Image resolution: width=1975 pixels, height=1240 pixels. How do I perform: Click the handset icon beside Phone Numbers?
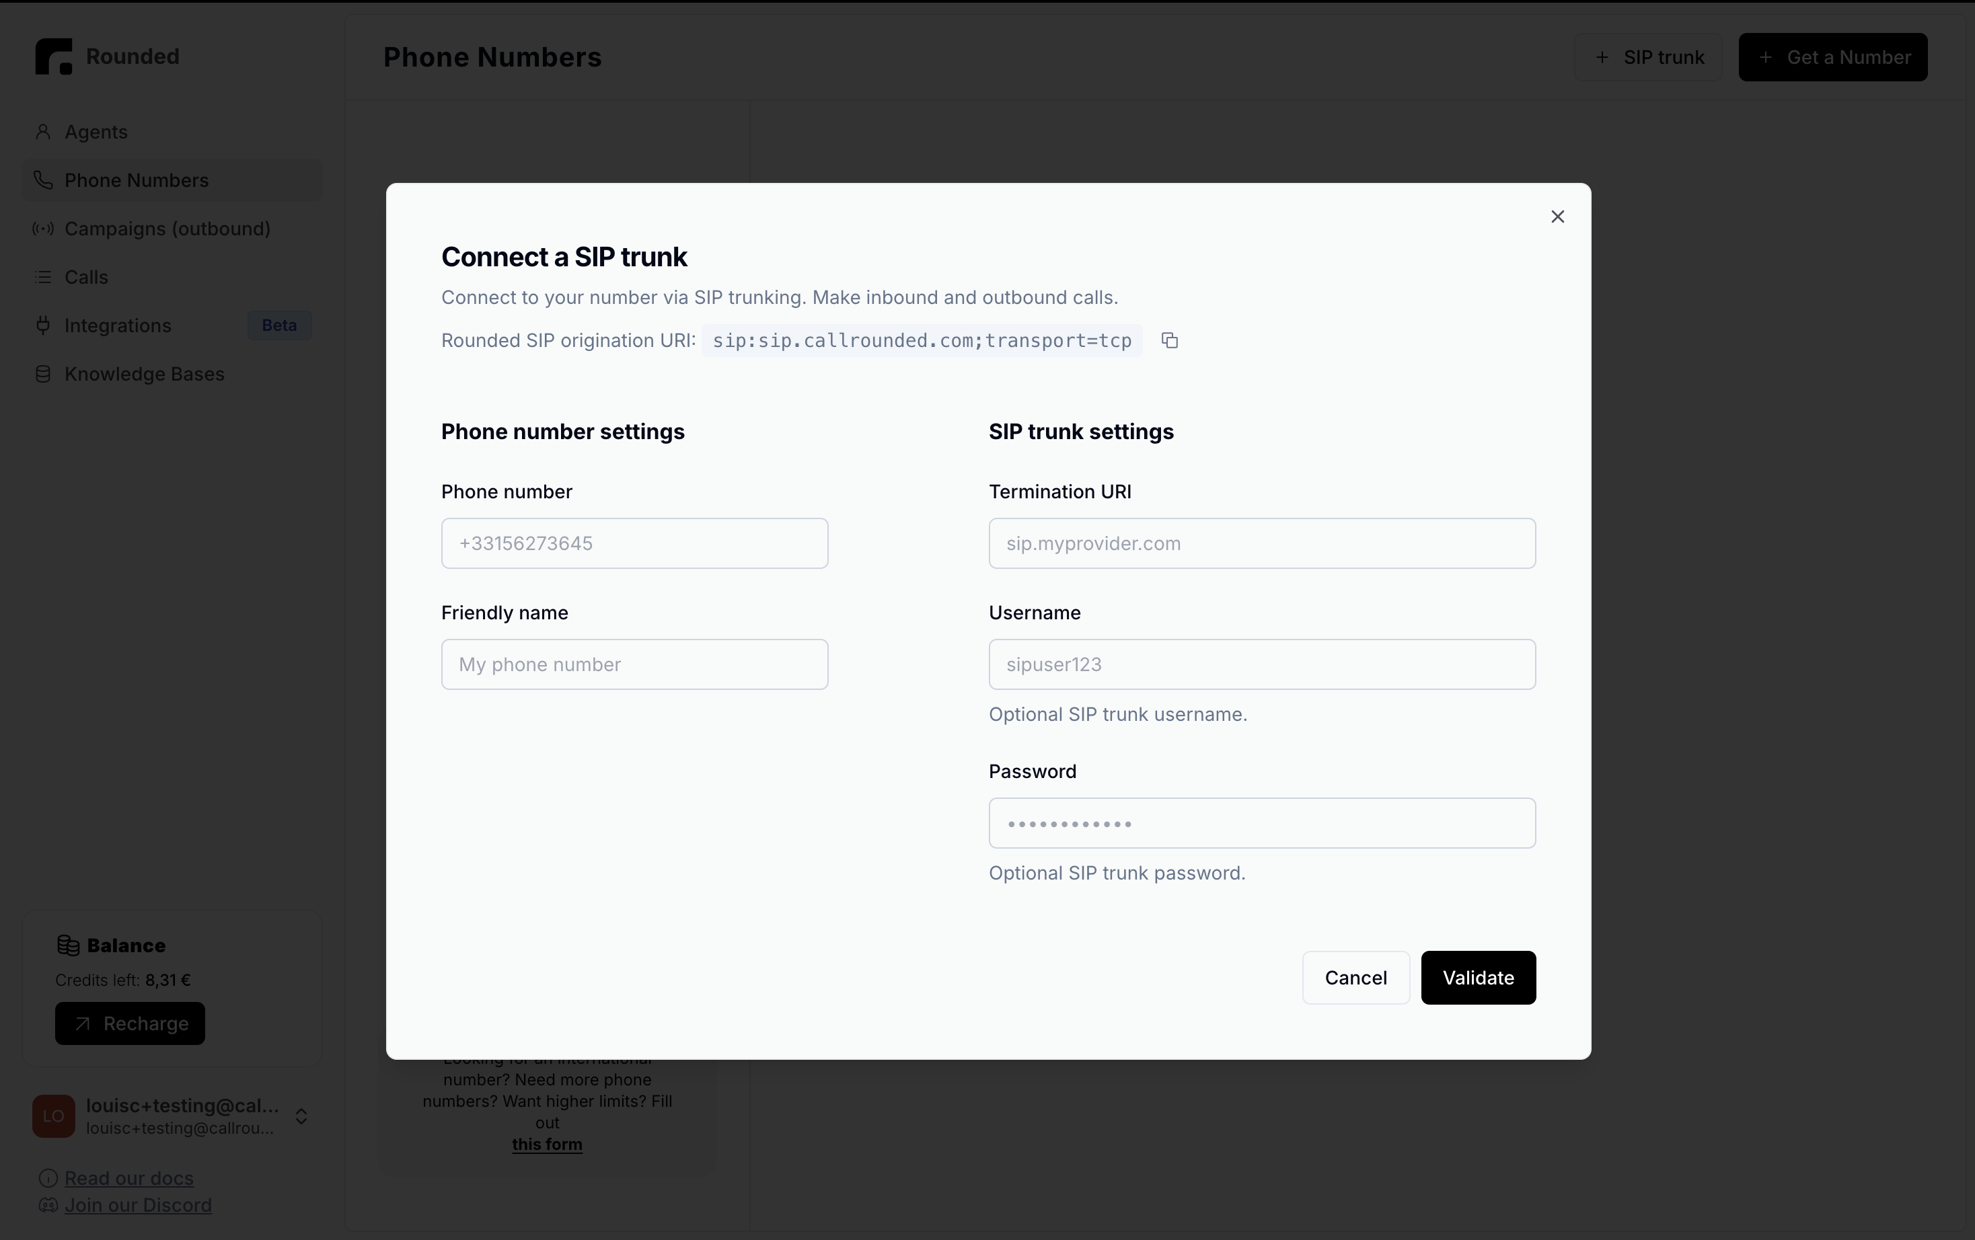tap(44, 180)
